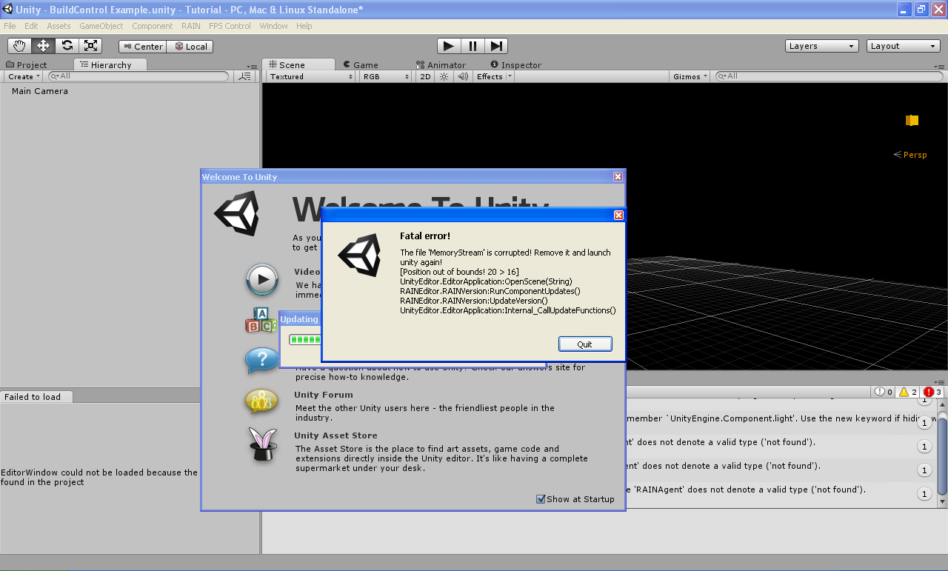Open Unity Asset Store rabbit hat icon
The image size is (948, 571).
263,444
